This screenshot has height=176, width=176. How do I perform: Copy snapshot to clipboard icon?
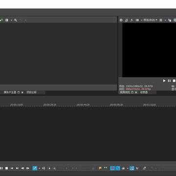(170, 20)
